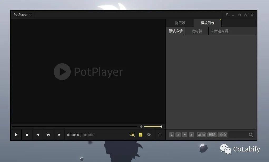Select the Play button to start playback
The width and height of the screenshot is (269, 162).
pos(16,134)
